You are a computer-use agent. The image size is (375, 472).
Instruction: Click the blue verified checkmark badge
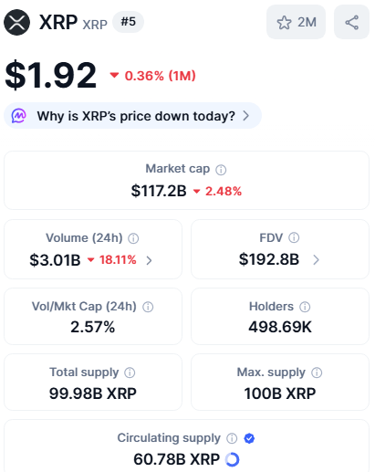point(249,438)
